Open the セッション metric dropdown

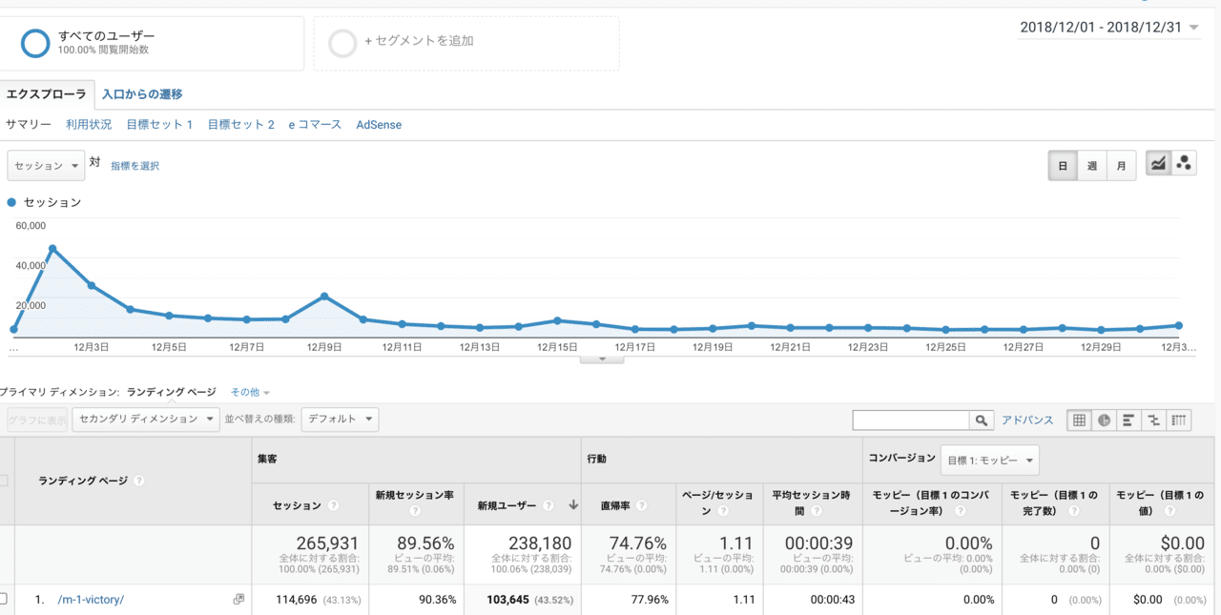click(x=46, y=165)
